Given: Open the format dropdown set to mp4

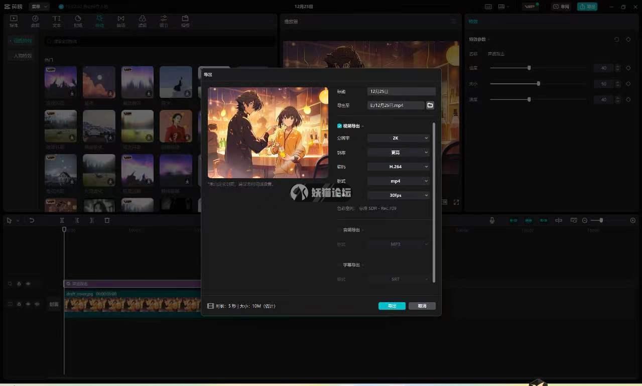Looking at the screenshot, I should click(399, 181).
